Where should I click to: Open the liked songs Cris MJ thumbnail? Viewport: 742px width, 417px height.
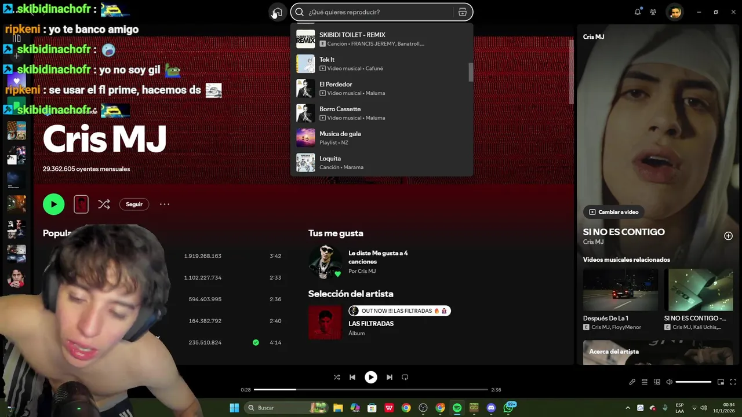(325, 262)
